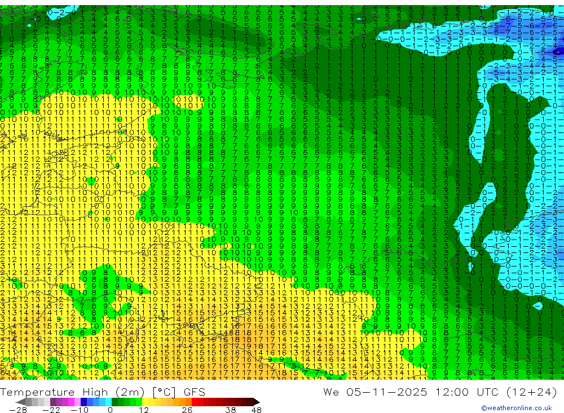Select the bright yellow legend swatch above 12

tap(145, 402)
